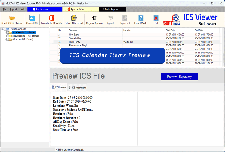Open Upgrade Options
225x152 pixels.
94,20
